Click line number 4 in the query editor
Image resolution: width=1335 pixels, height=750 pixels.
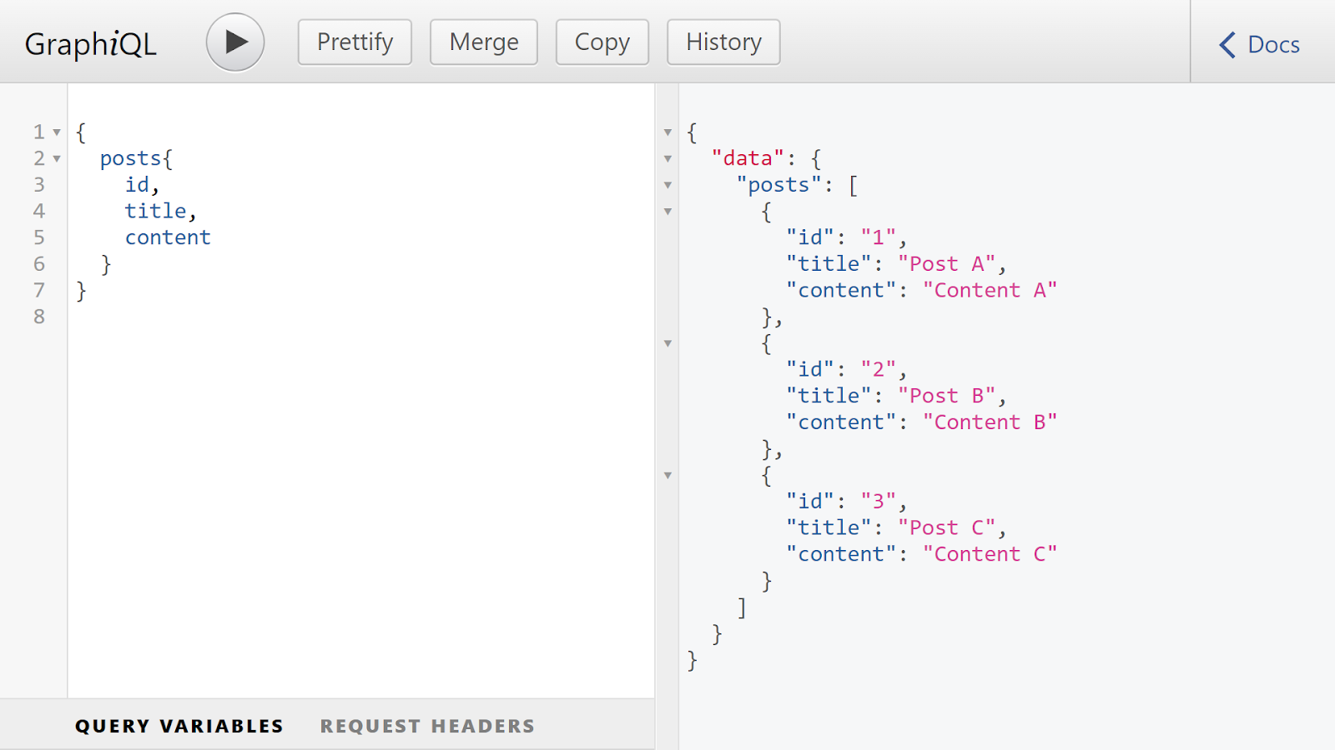point(38,211)
